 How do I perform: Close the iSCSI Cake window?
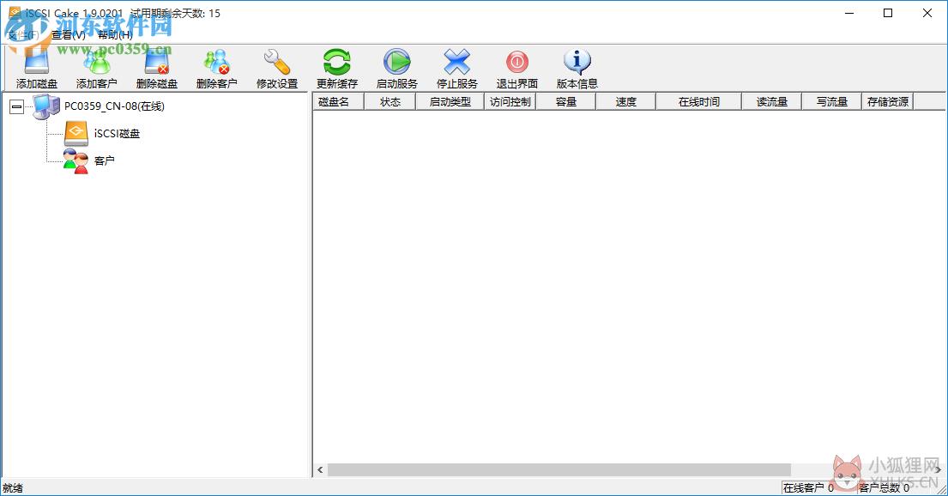tap(927, 14)
